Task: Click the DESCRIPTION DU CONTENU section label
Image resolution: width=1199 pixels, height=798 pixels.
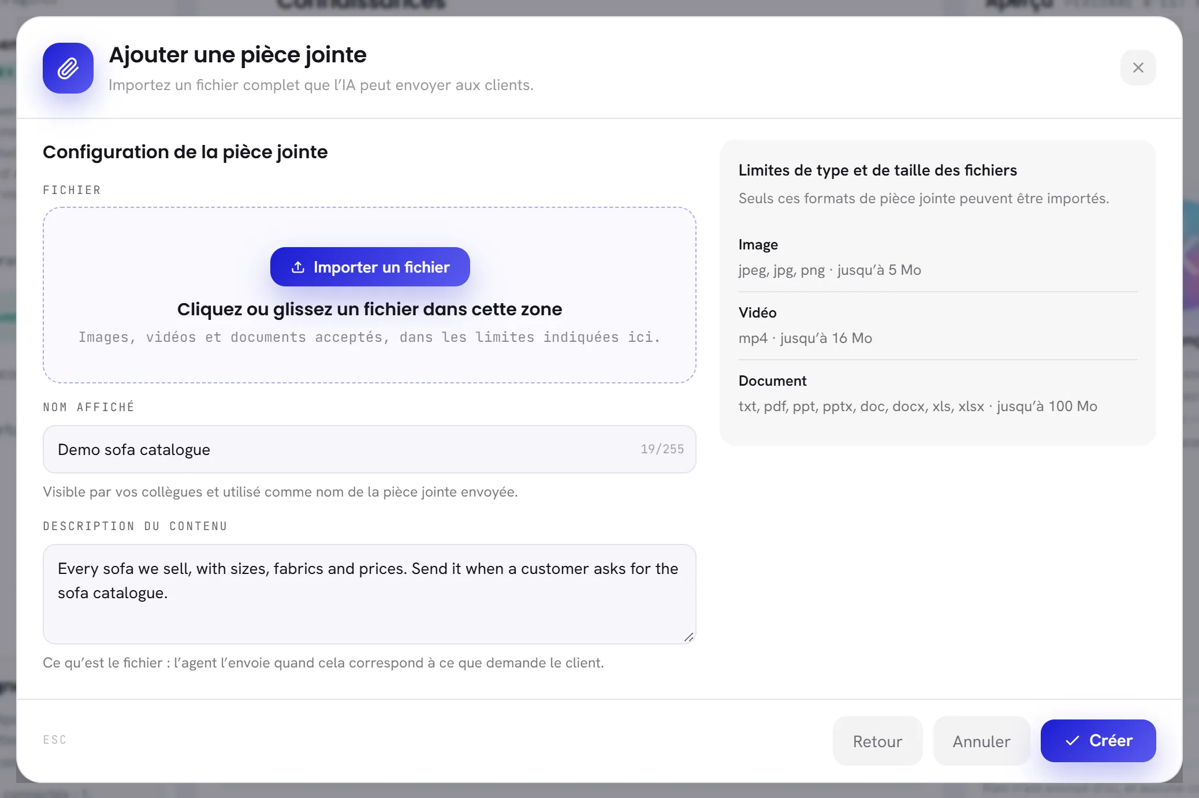Action: pos(135,526)
